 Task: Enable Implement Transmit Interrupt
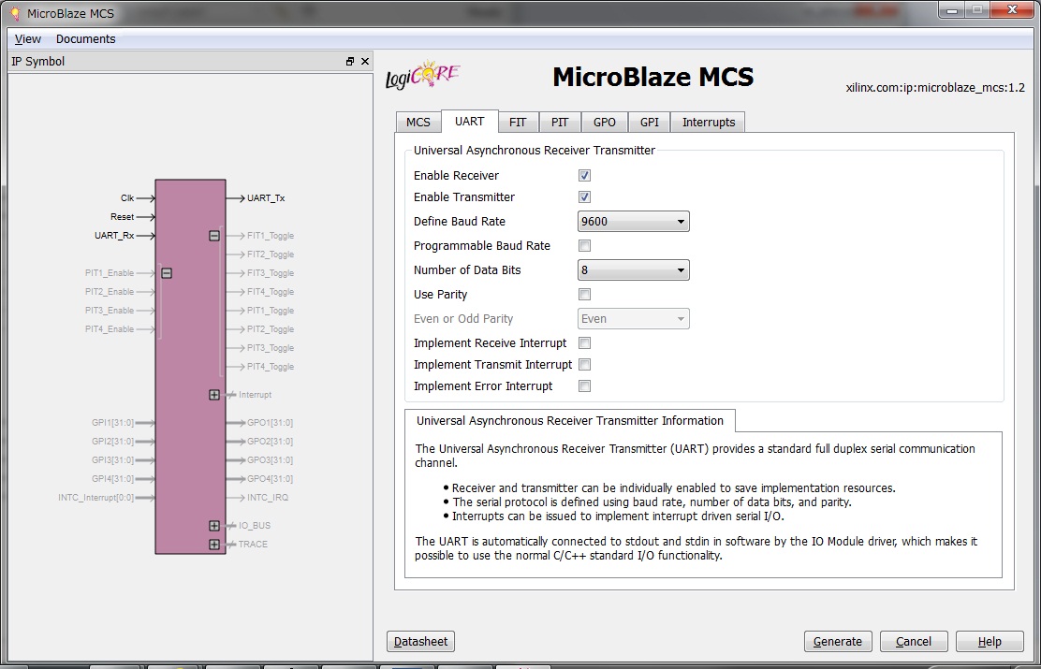[584, 364]
